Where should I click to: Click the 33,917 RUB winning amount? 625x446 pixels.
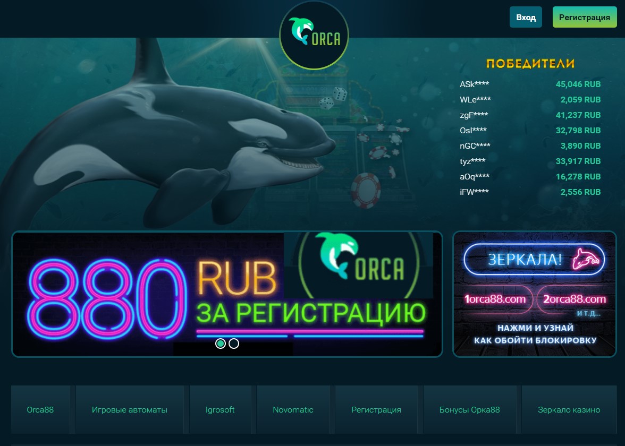click(578, 161)
